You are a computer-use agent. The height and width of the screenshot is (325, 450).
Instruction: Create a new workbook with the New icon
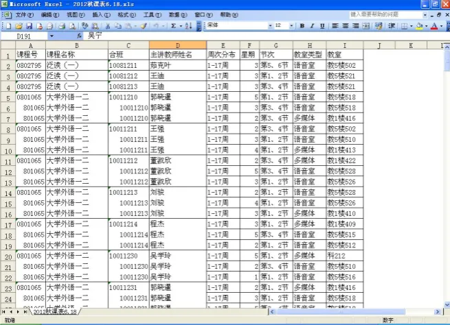coord(9,26)
